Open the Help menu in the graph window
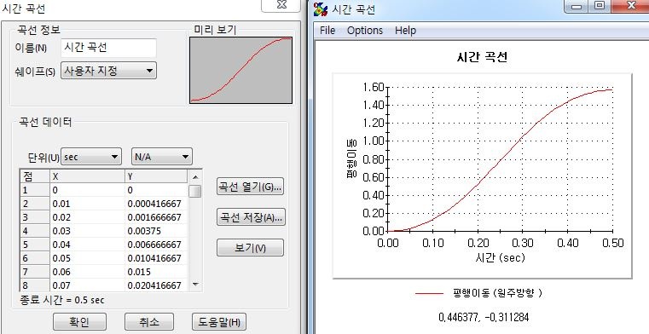Screen dimensions: 649x334 pos(405,30)
